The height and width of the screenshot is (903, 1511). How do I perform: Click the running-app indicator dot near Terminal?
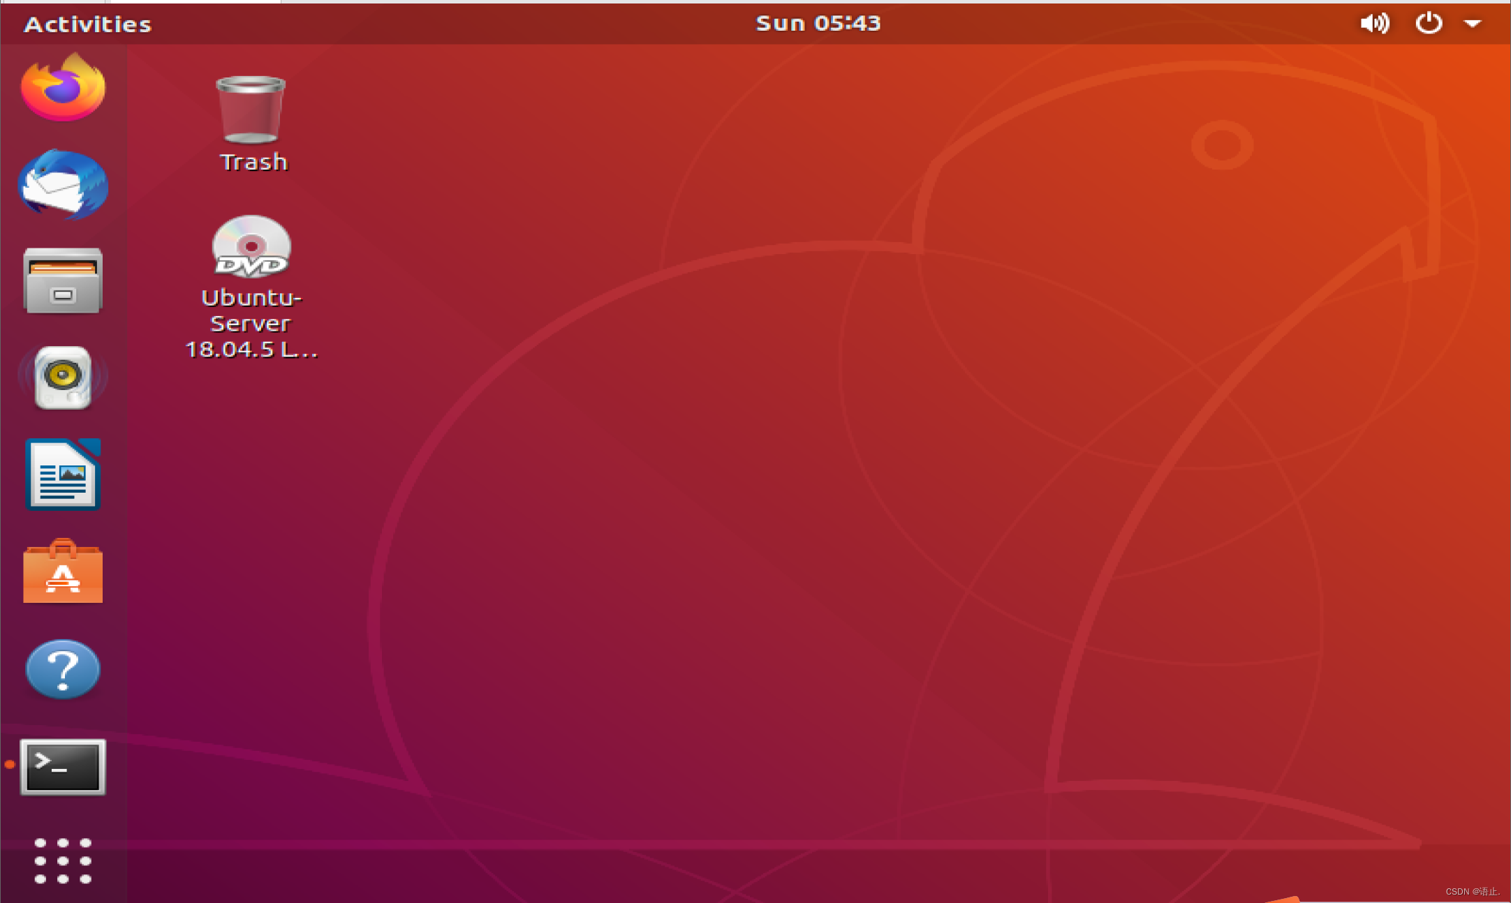tap(10, 765)
